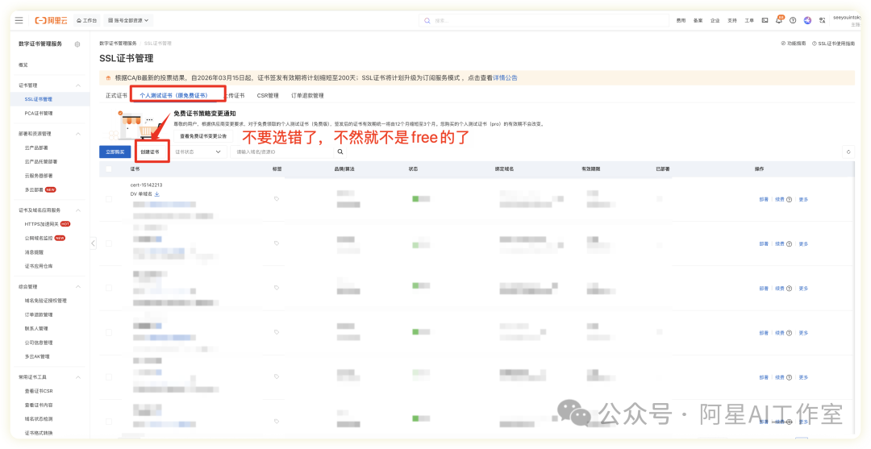Open 公网域名监控 in the sidebar

coord(39,238)
